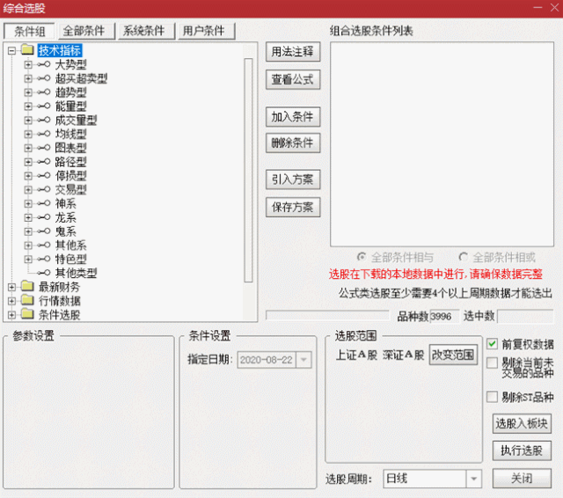Expand the 路径型 node
Viewport: 563px width, 498px height.
coord(28,162)
